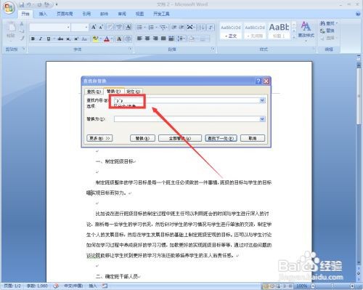Click the word count in the status bar
This screenshot has width=363, height=290.
pos(36,286)
